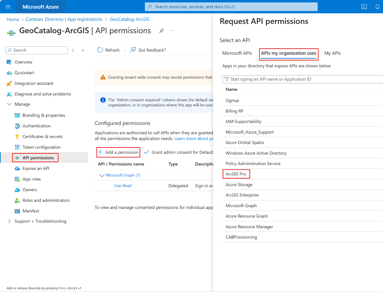383x292 pixels.
Task: Open the hamburger portal menu
Action: click(8, 7)
